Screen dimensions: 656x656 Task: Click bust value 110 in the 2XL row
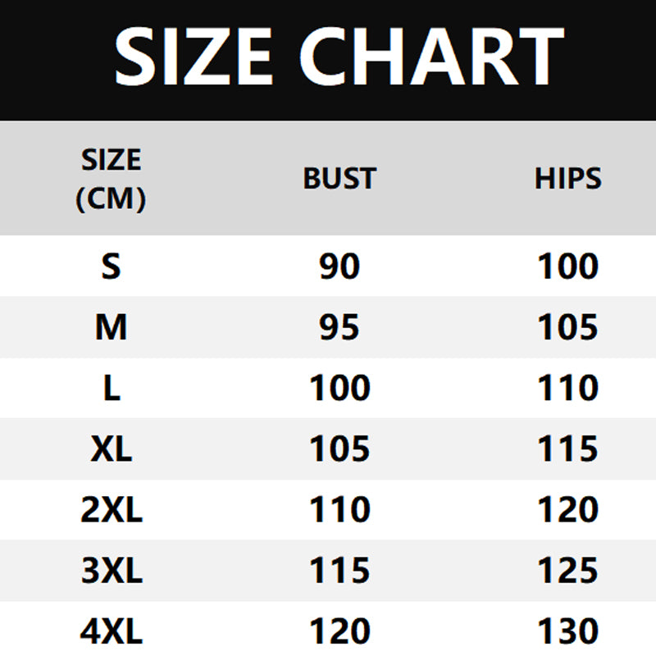(x=339, y=510)
